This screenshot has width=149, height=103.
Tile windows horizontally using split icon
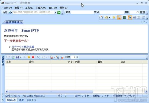134,17
